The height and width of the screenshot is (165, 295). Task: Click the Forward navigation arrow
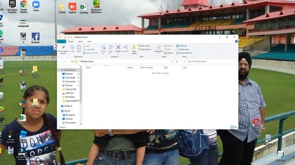[x=65, y=61]
